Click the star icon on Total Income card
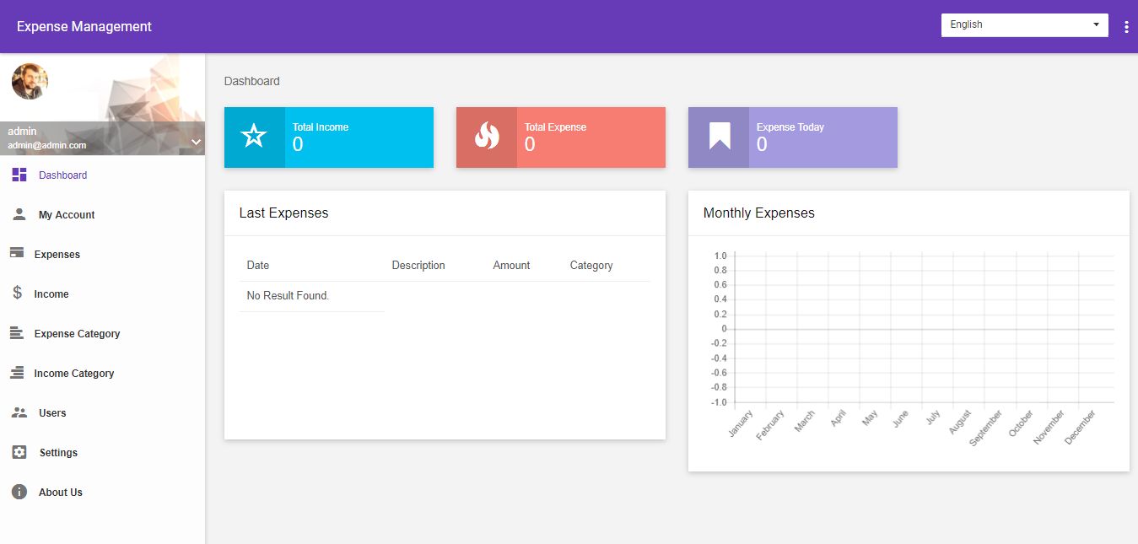Viewport: 1138px width, 544px height. (x=254, y=137)
